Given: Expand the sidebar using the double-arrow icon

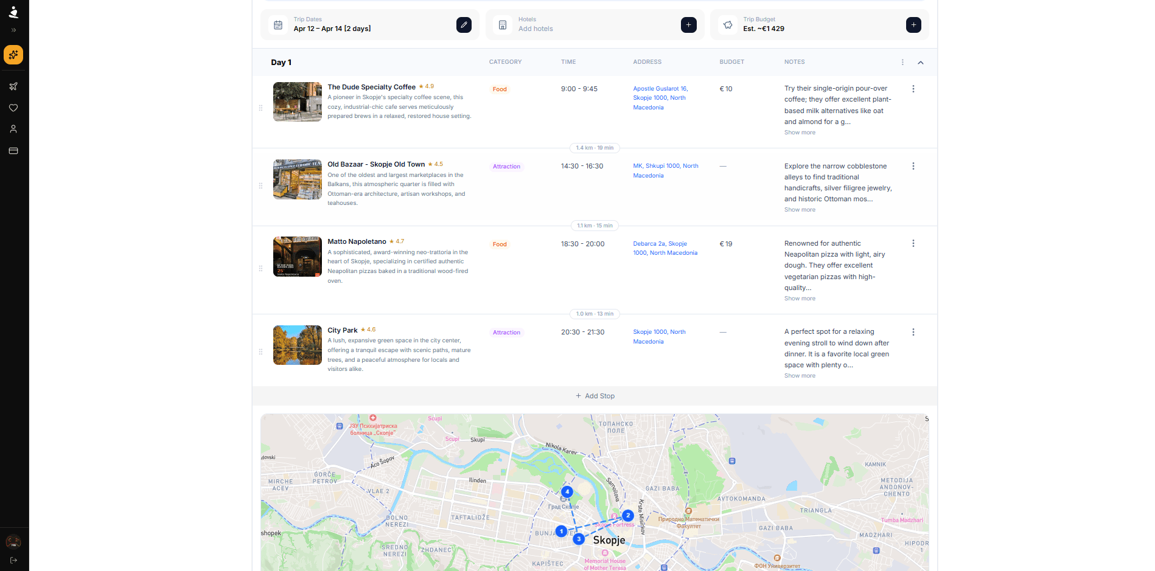Looking at the screenshot, I should click(x=13, y=29).
